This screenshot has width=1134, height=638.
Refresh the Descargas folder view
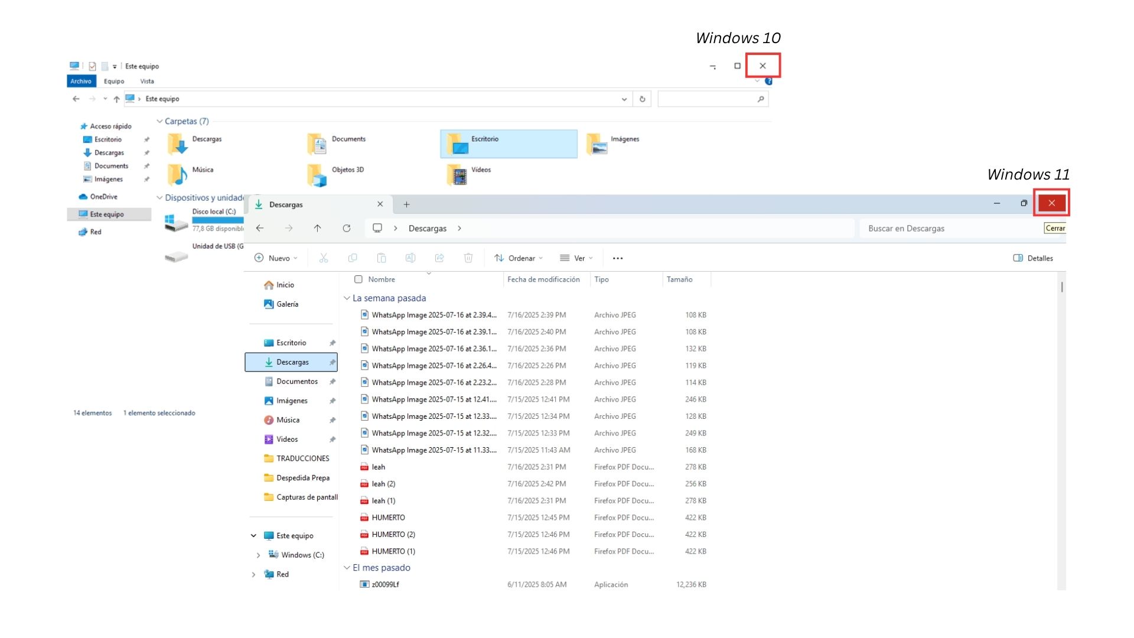[x=347, y=229]
